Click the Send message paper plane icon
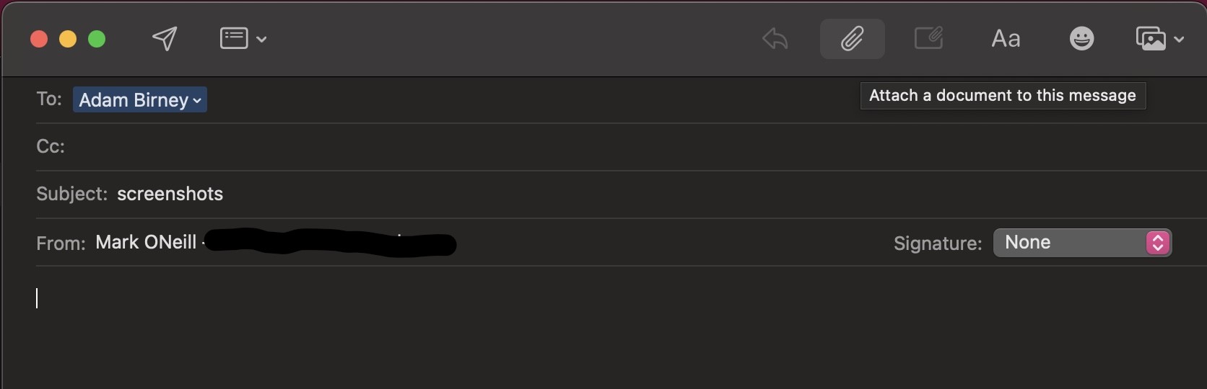The height and width of the screenshot is (389, 1207). [165, 38]
